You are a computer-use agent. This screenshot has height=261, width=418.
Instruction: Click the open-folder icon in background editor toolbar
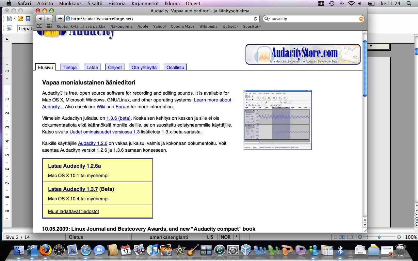21,19
